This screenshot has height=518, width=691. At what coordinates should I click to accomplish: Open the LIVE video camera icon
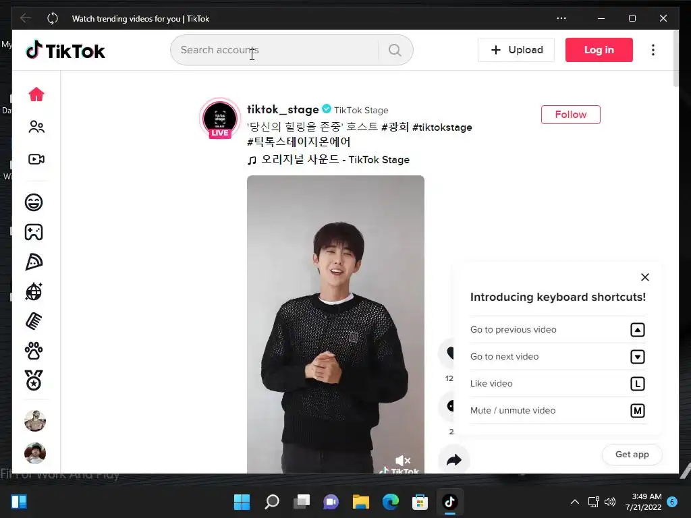(x=36, y=159)
